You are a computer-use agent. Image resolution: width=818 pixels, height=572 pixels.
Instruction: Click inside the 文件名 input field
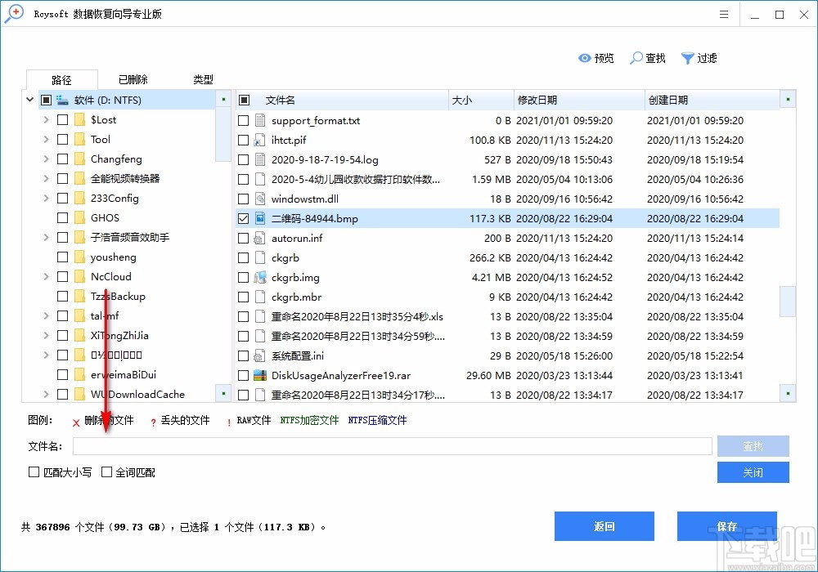pyautogui.click(x=393, y=445)
